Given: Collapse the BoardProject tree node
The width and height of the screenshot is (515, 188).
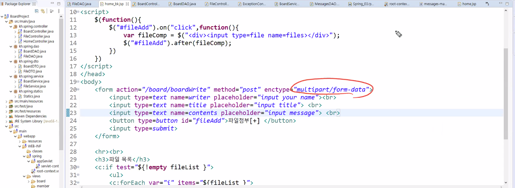Looking at the screenshot, I should click(x=2, y=16).
